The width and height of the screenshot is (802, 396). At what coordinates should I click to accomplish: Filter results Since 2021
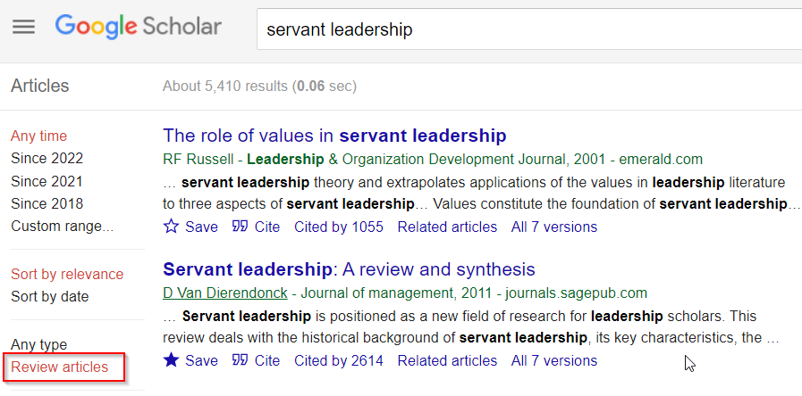coord(46,181)
